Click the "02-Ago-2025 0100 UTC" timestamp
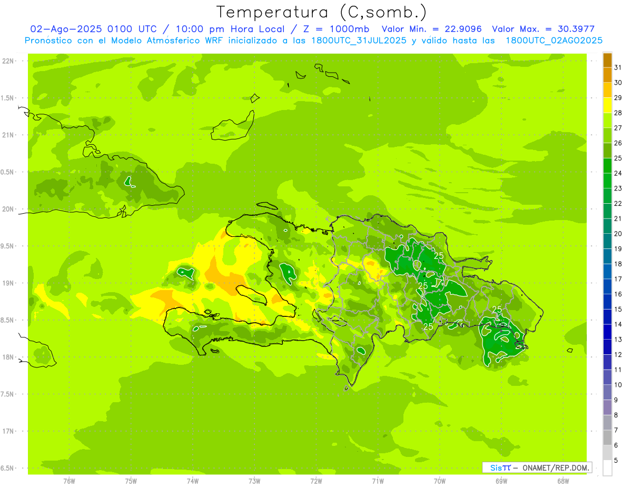 coord(93,29)
